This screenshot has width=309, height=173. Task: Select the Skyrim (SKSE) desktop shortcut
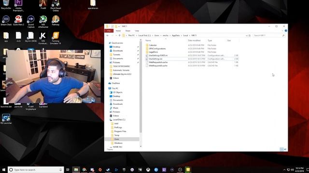click(x=31, y=37)
